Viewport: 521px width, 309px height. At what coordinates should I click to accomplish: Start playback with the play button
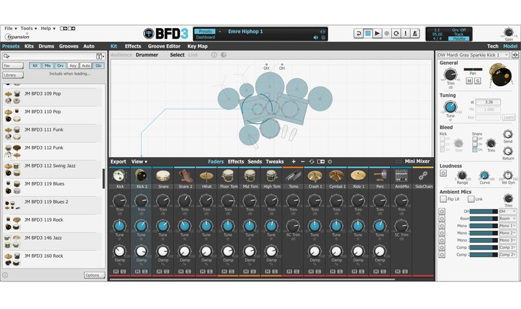click(377, 34)
